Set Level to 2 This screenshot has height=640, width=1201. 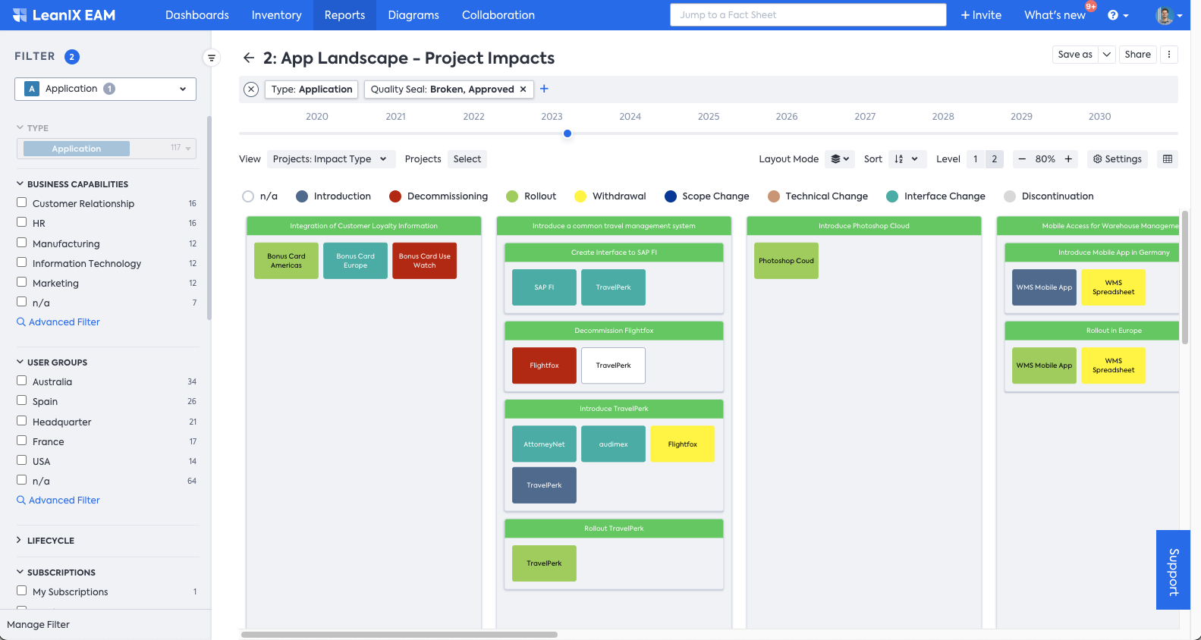[x=995, y=159]
